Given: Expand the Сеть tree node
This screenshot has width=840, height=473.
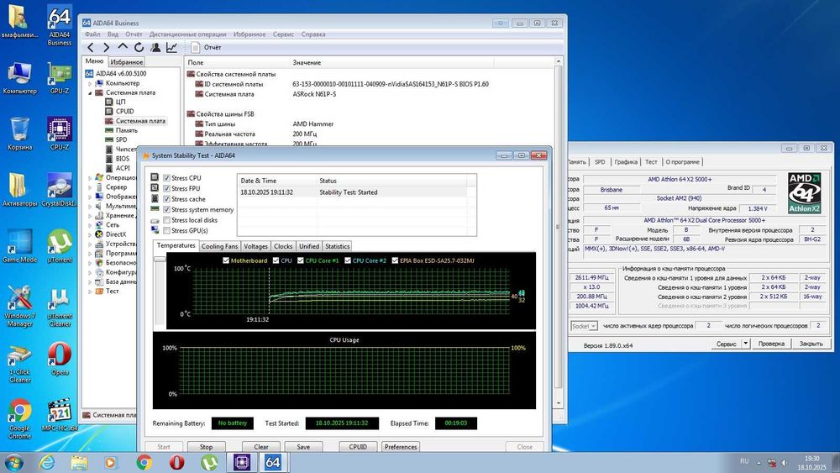Looking at the screenshot, I should tap(90, 225).
